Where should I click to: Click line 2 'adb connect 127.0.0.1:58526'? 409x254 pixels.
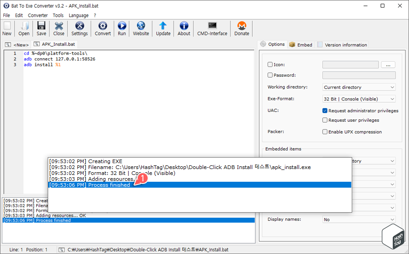(60, 59)
